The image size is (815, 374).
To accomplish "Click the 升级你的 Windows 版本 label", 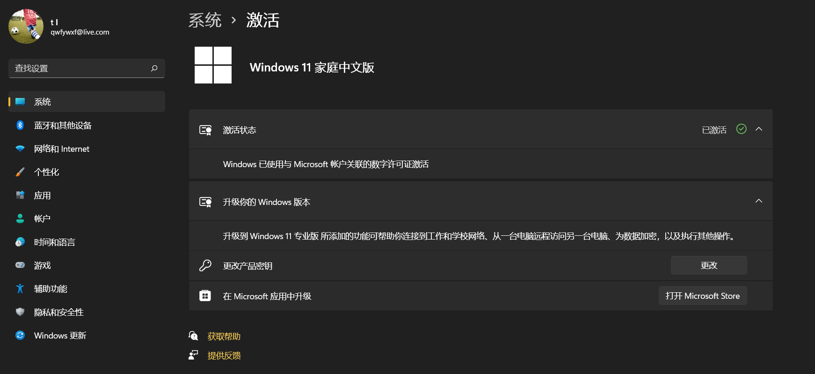I will point(267,202).
